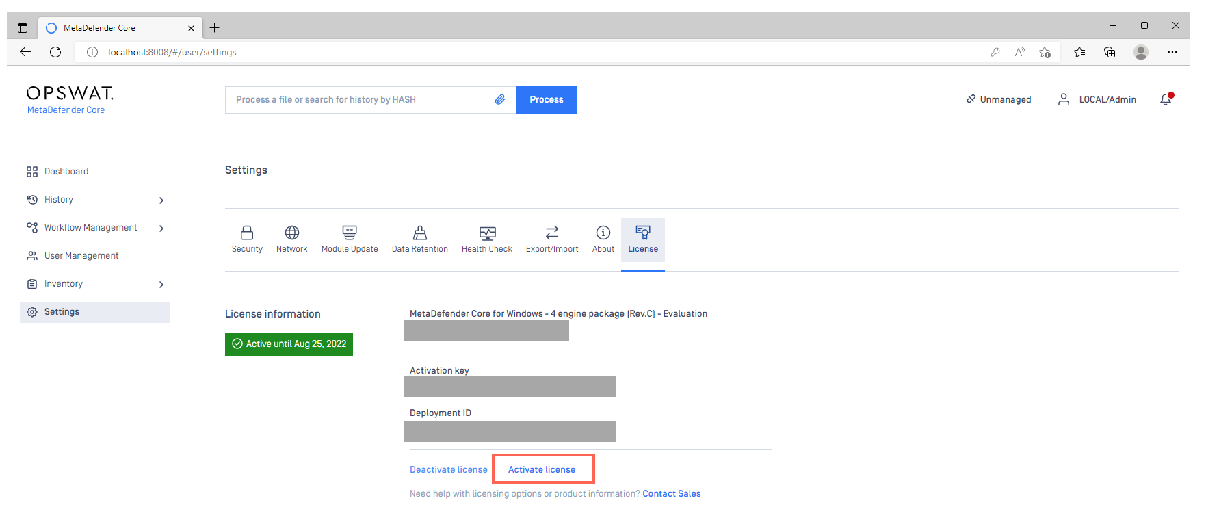Click the paperclip attach file icon
Screen dimensions: 1206x518
[x=500, y=100]
